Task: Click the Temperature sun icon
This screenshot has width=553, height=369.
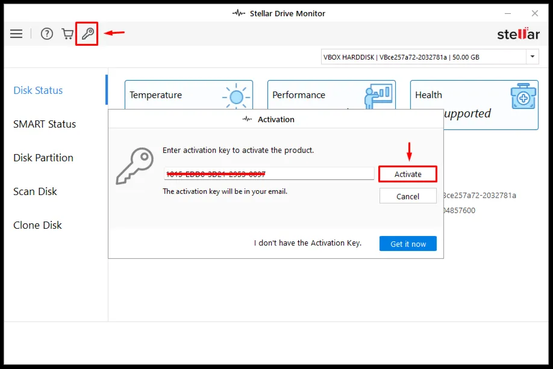Action: pyautogui.click(x=236, y=96)
